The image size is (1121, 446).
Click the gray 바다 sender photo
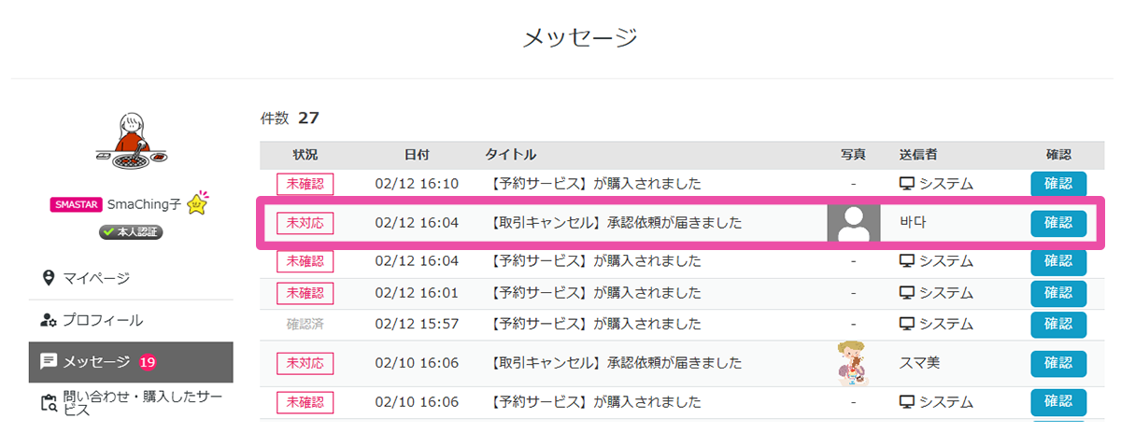(853, 223)
